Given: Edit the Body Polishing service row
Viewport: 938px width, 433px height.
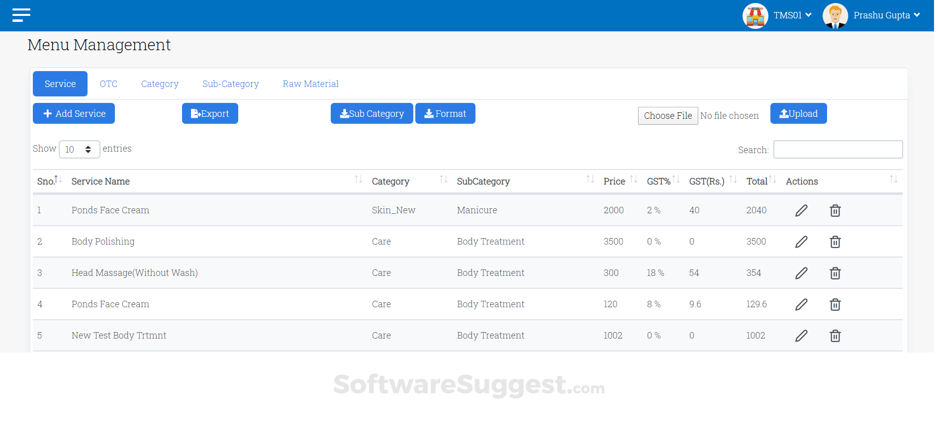Looking at the screenshot, I should tap(801, 242).
